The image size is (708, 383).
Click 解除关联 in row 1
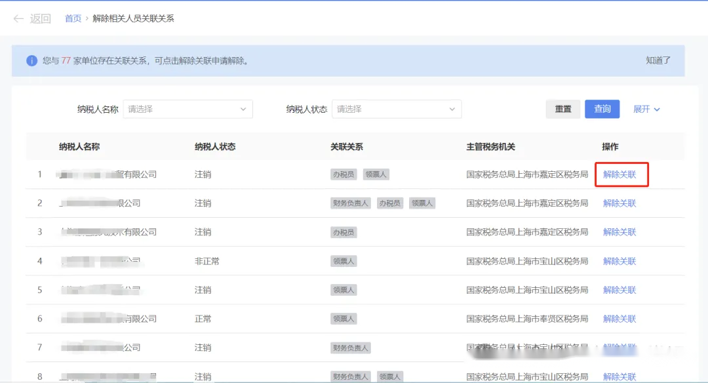(x=619, y=174)
